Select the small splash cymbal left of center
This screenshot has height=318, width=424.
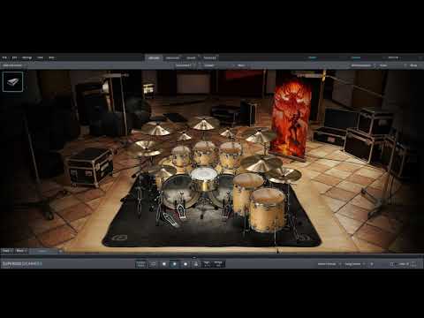(x=185, y=137)
